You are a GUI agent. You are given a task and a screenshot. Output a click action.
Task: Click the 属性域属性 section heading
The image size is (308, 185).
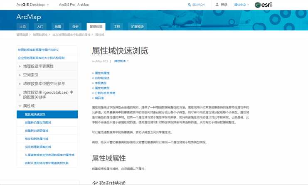pyautogui.click(x=109, y=158)
